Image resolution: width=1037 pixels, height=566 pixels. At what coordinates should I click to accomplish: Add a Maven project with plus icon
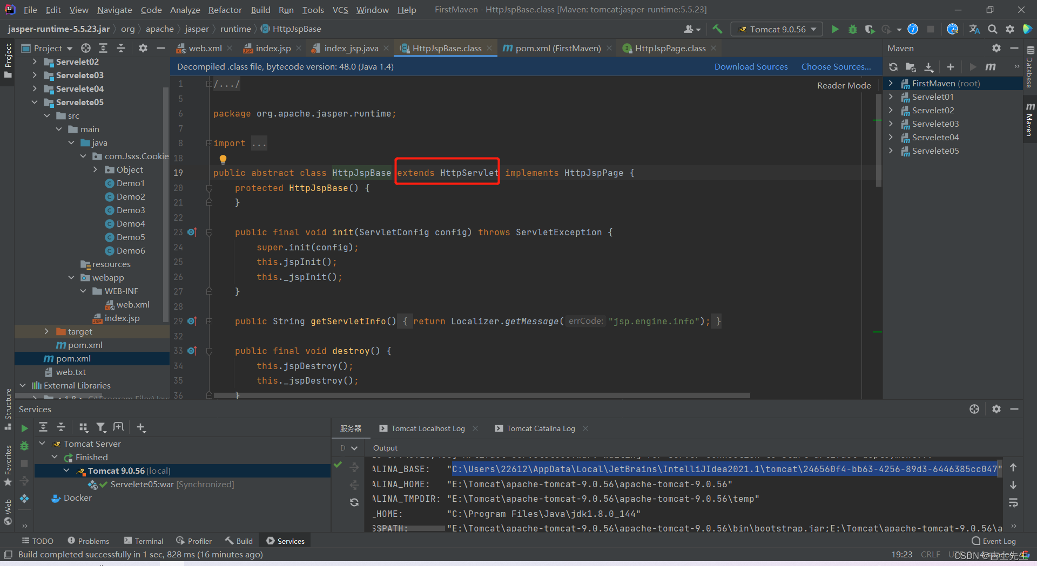point(951,67)
